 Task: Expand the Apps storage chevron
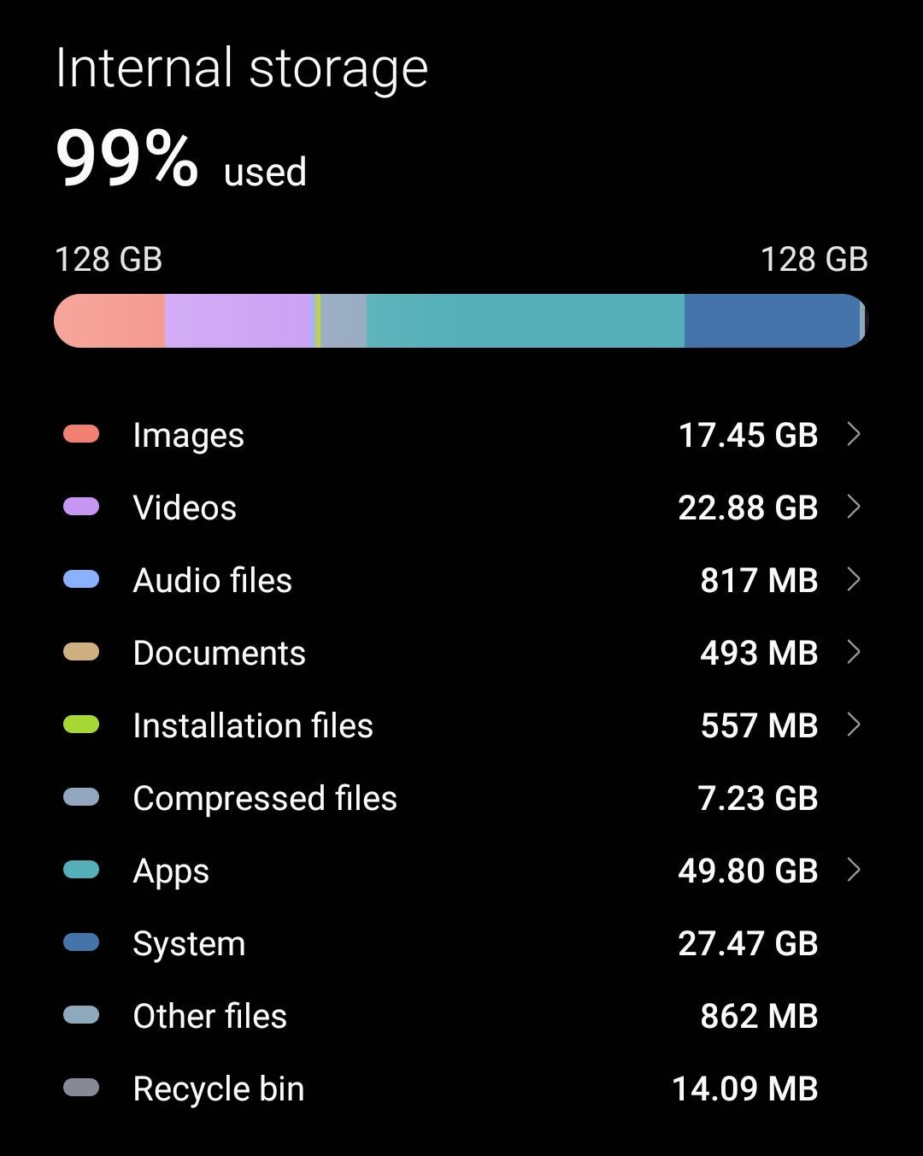(x=853, y=871)
